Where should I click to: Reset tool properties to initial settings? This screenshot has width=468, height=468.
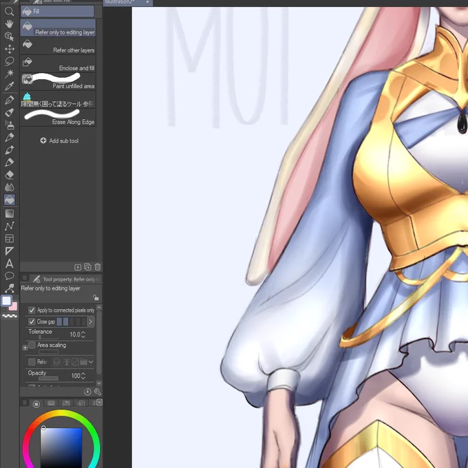[87, 392]
